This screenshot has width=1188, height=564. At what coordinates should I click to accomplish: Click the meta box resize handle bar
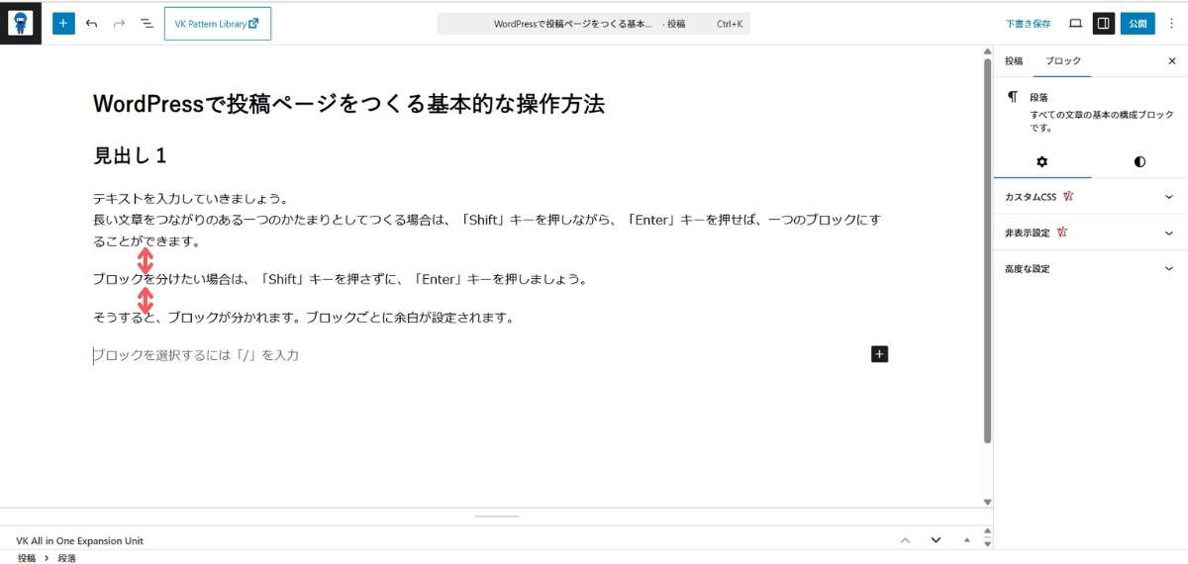pyautogui.click(x=497, y=517)
